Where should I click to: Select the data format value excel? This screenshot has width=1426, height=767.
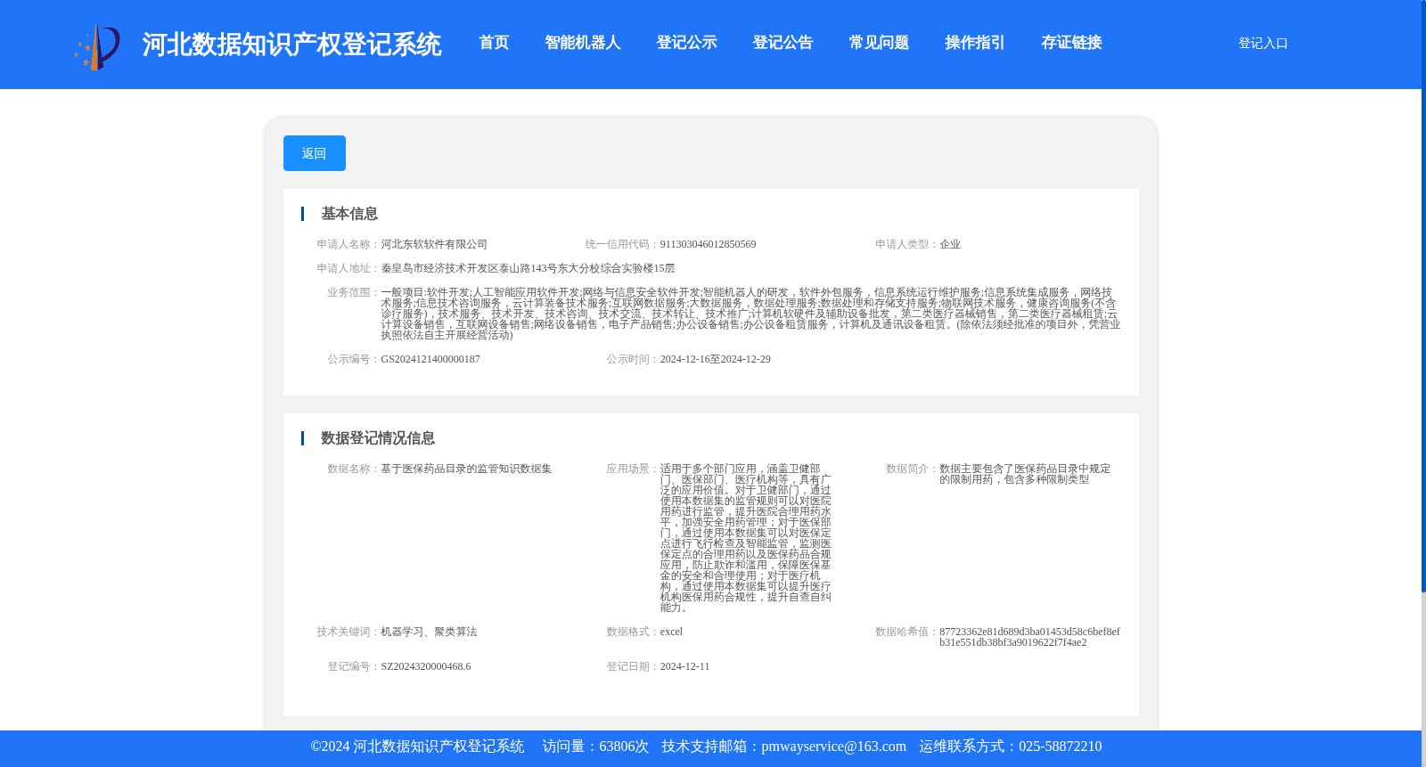(x=671, y=632)
